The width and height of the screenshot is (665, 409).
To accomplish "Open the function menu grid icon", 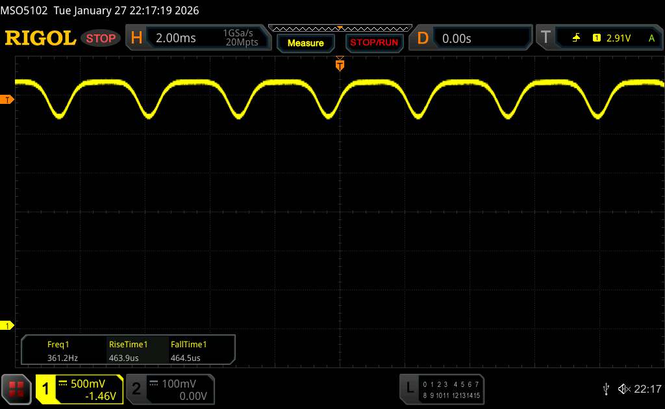I will [x=17, y=389].
